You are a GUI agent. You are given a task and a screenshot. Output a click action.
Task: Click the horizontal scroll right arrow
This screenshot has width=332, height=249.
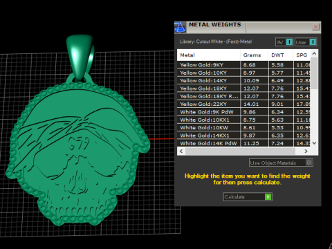(306, 151)
